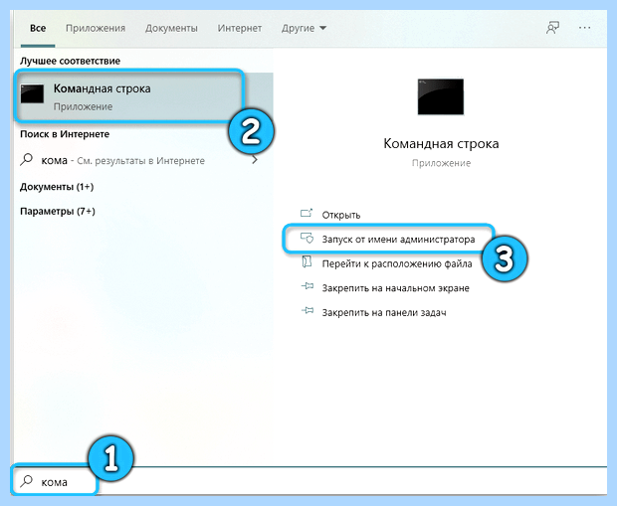Click the admin shield icon
617x506 pixels.
tap(307, 238)
